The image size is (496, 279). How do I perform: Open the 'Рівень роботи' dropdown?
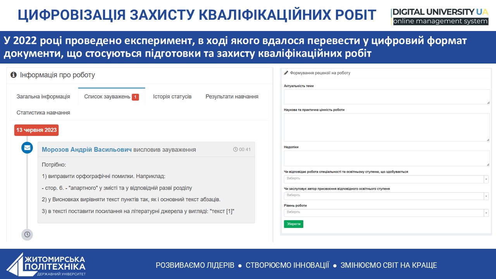coord(386,213)
